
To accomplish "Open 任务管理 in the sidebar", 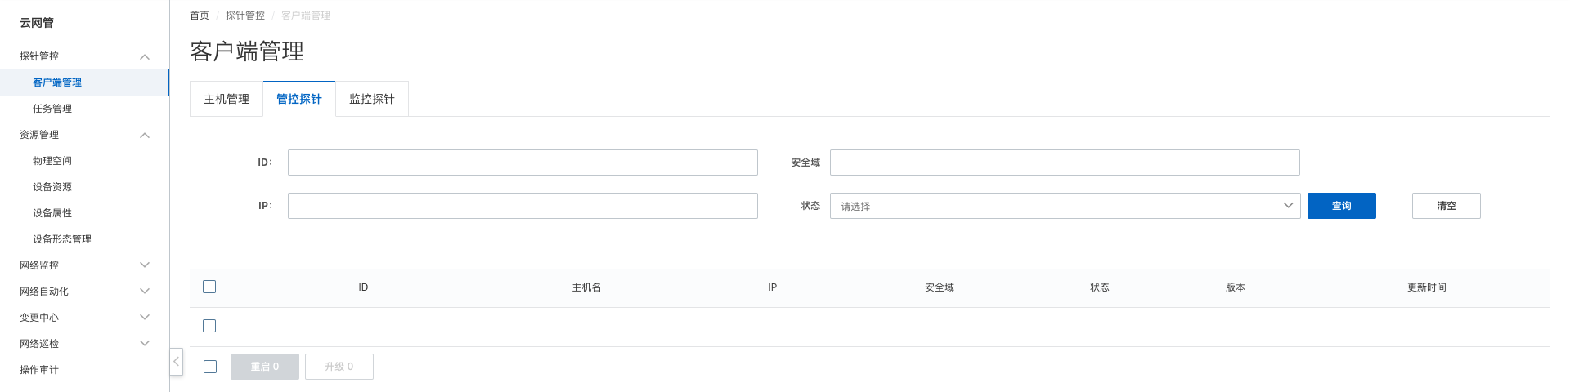I will pos(52,109).
